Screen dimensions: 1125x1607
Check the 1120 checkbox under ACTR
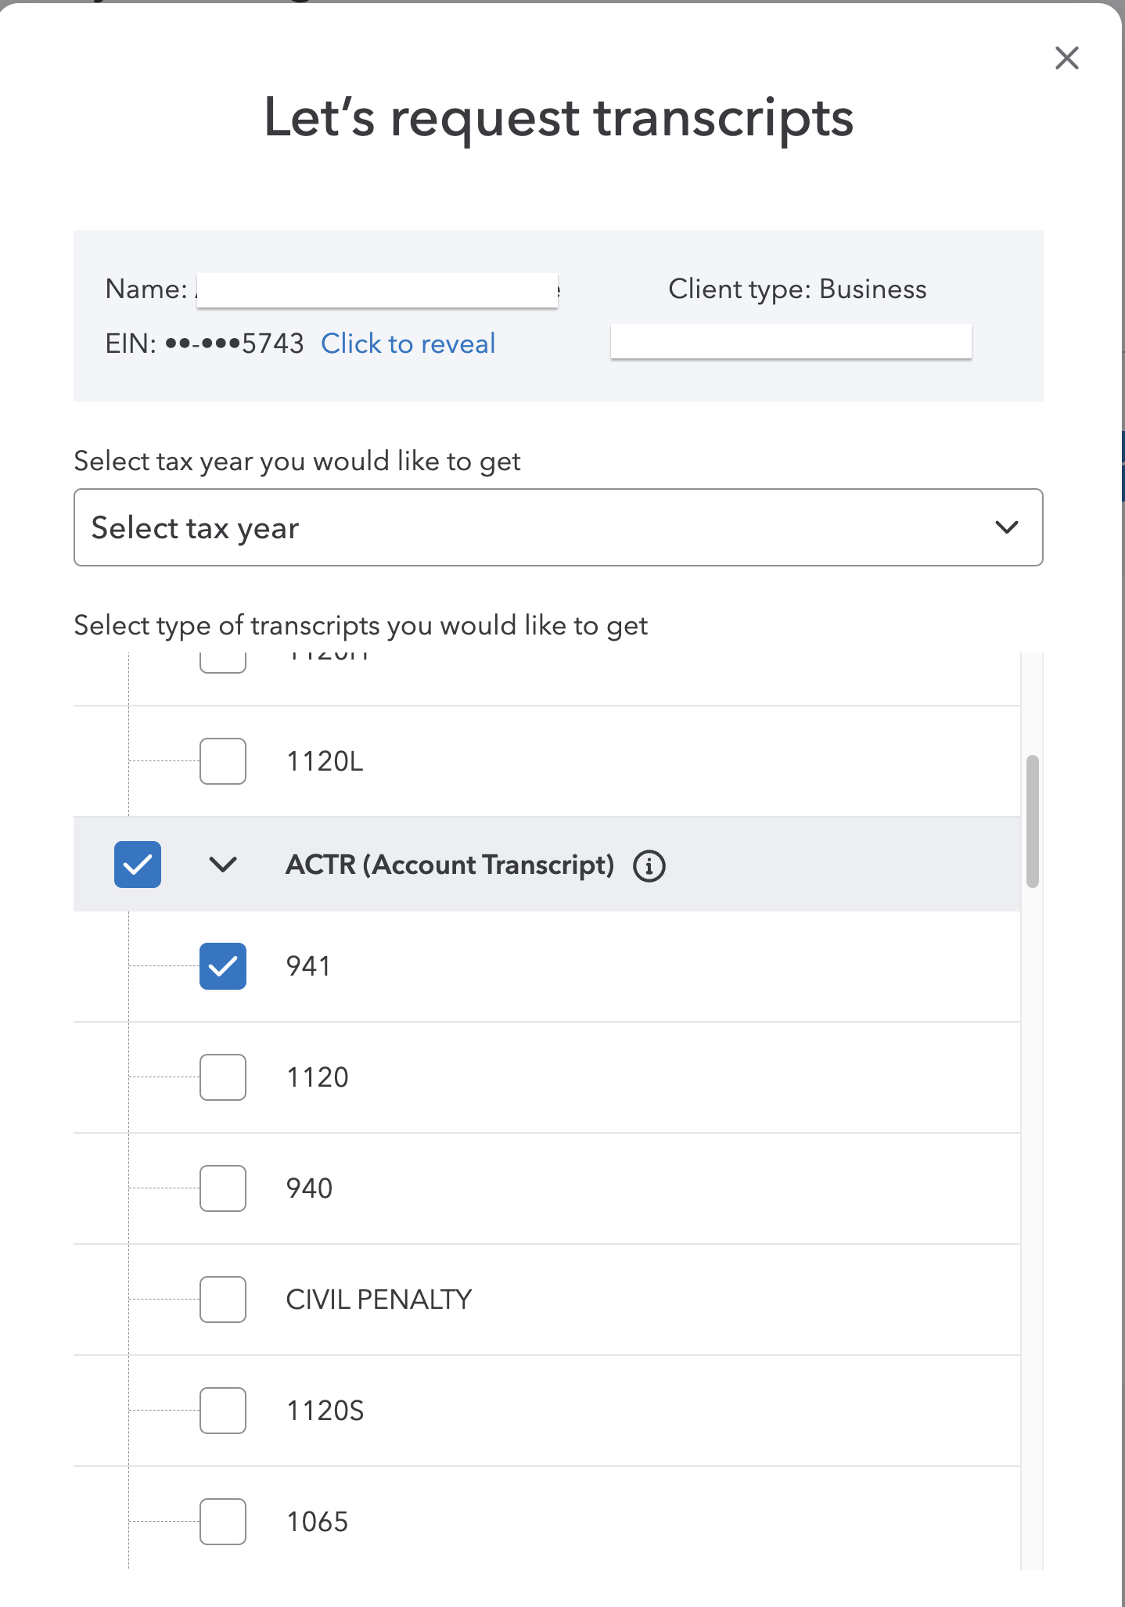tap(223, 1077)
